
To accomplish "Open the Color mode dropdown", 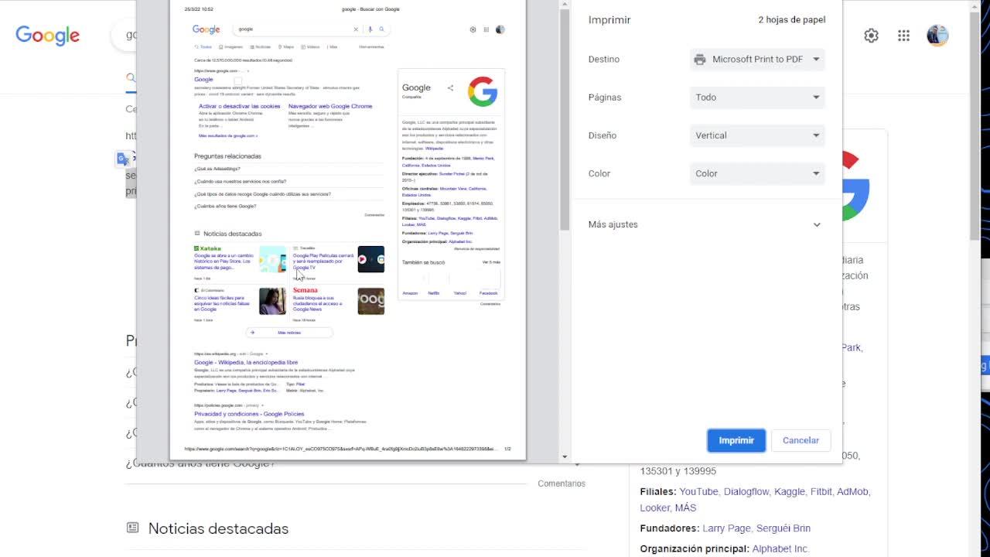I will [x=757, y=173].
